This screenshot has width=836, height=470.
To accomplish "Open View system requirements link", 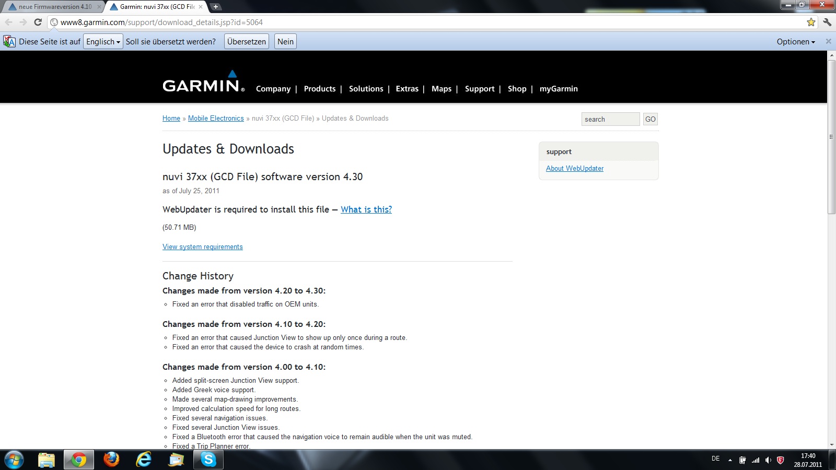I will [203, 247].
